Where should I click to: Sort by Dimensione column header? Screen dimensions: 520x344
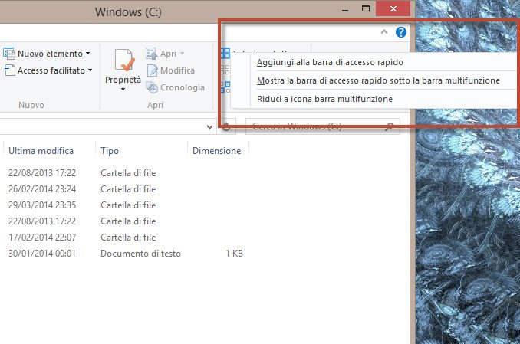tap(216, 151)
